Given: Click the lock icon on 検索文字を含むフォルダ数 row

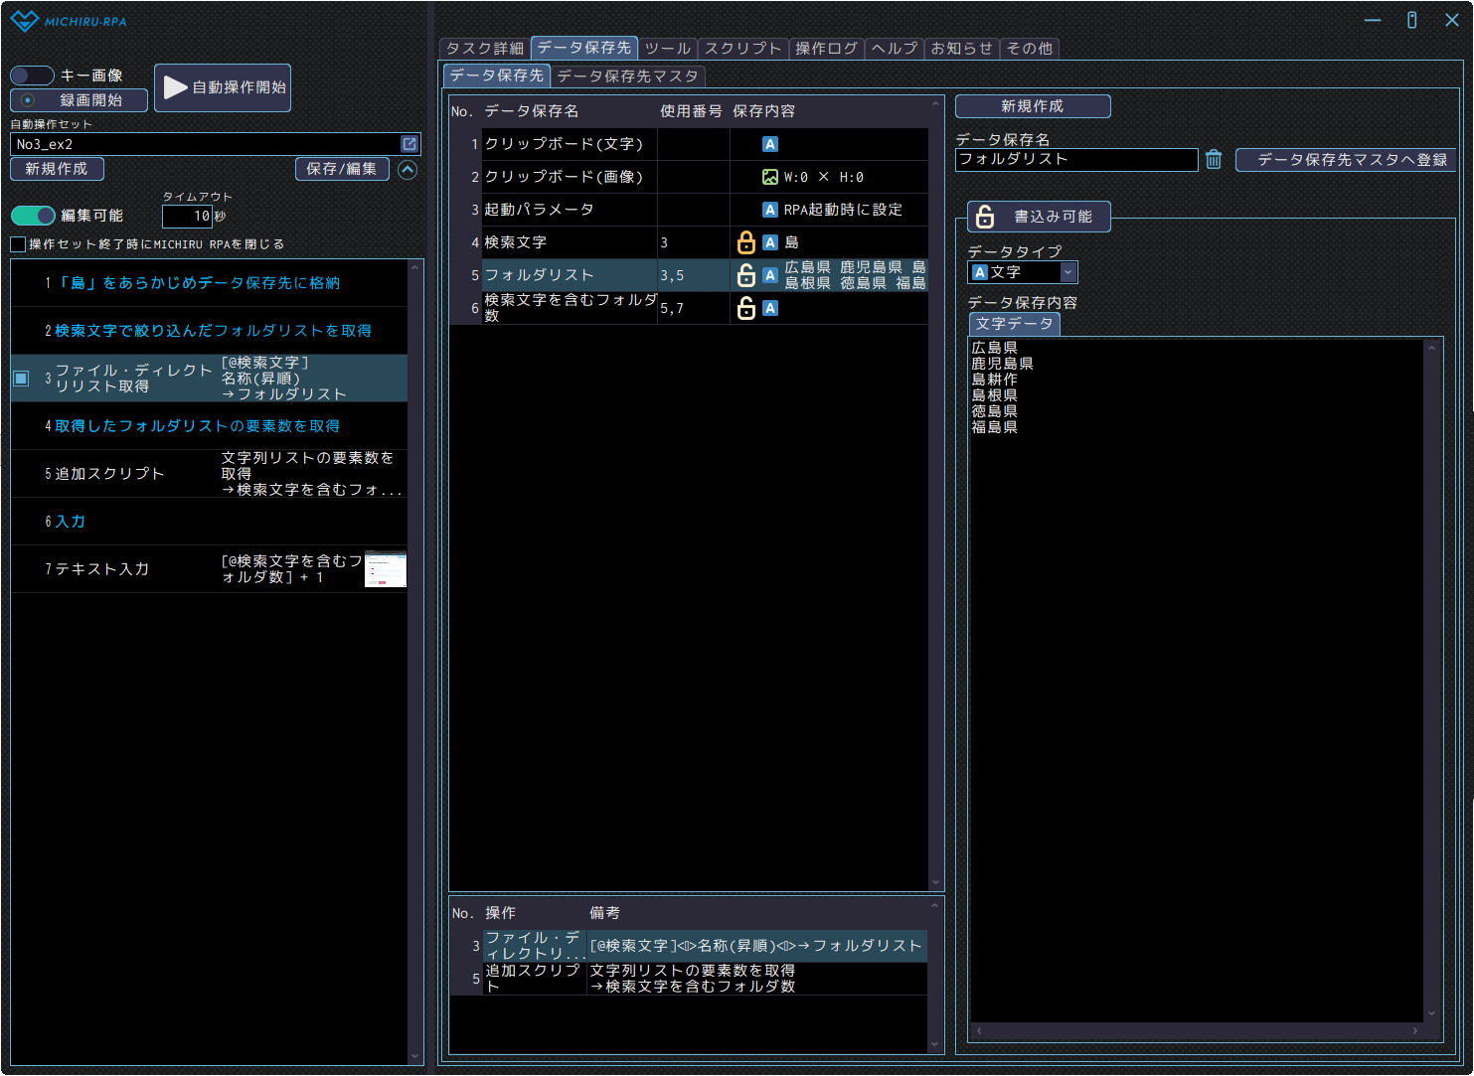Looking at the screenshot, I should click(746, 308).
